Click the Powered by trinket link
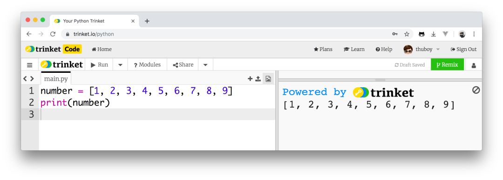The image size is (503, 180). click(x=348, y=92)
